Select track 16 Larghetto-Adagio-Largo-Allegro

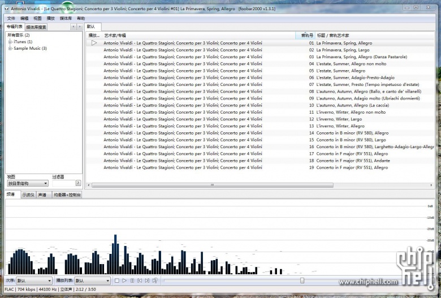coord(261,146)
